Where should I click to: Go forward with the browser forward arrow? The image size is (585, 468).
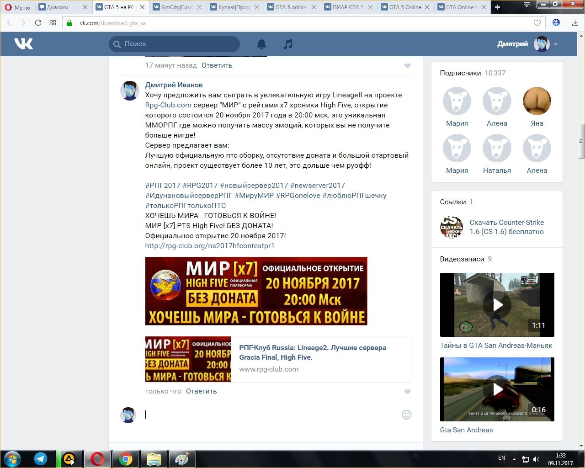coord(23,22)
